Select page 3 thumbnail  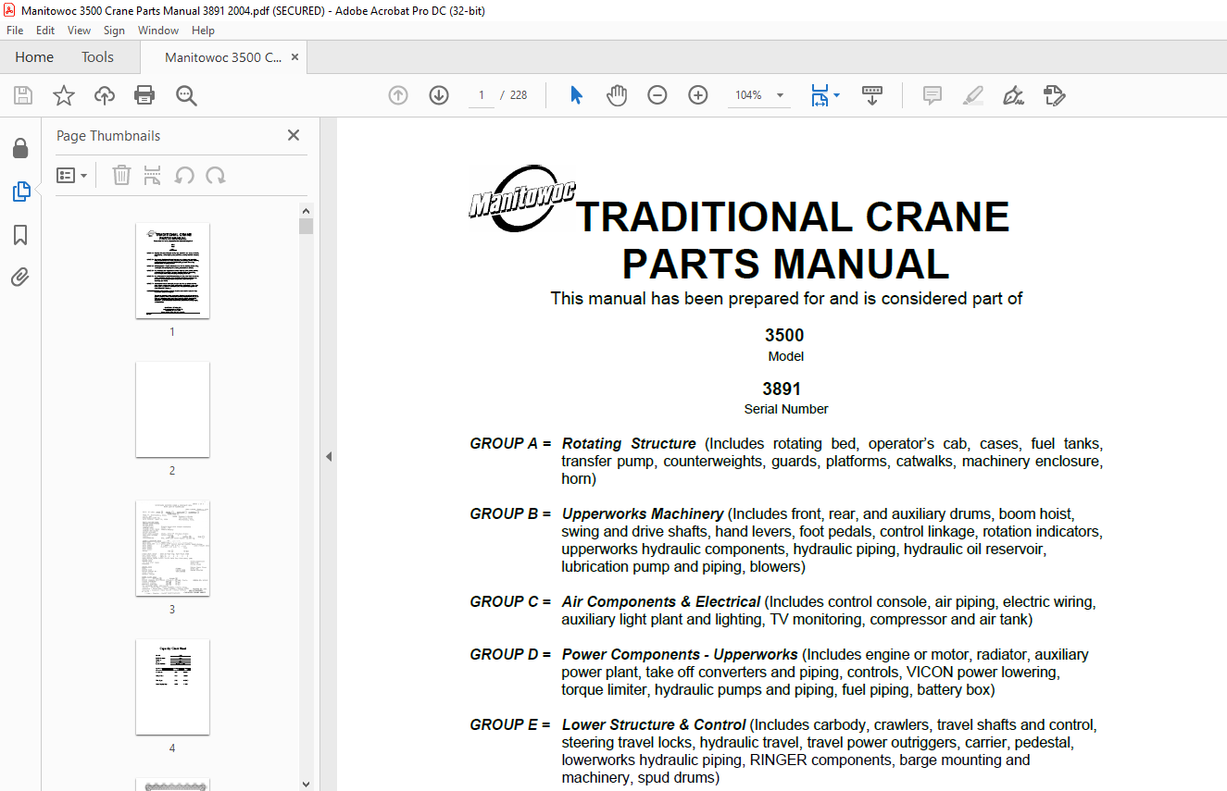coord(172,548)
